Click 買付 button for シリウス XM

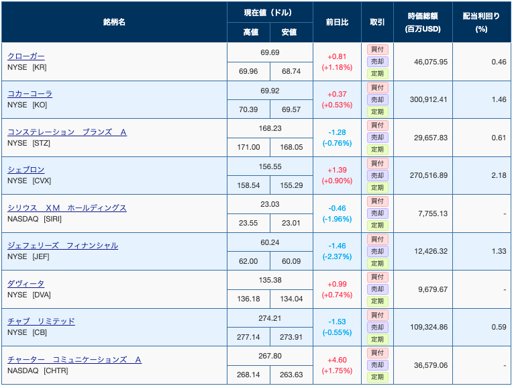378,201
